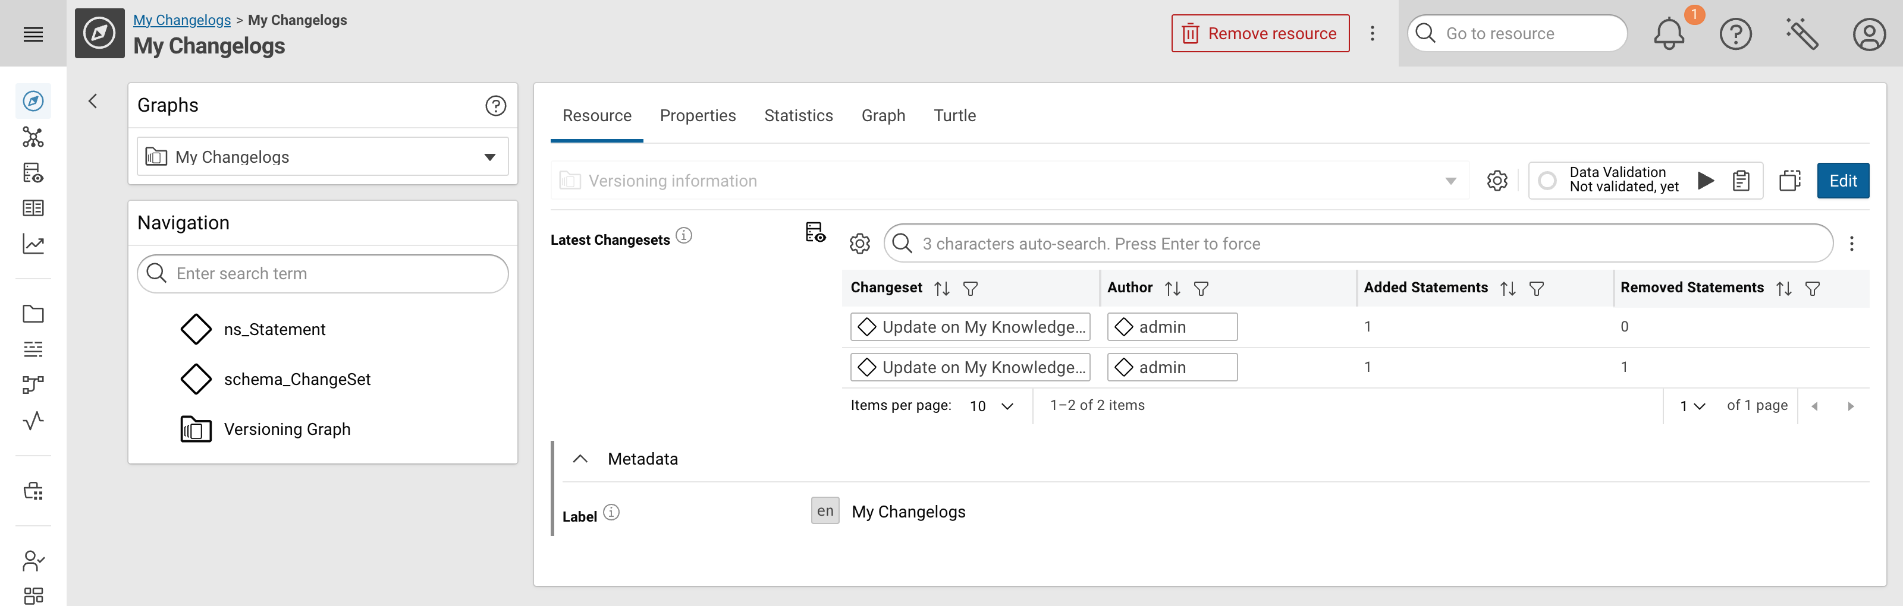Open more options next to Remove resource
The width and height of the screenshot is (1903, 606).
click(x=1373, y=34)
